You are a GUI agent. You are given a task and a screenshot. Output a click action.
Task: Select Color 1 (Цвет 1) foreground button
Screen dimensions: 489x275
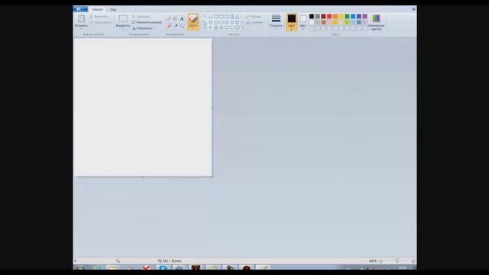(x=292, y=22)
